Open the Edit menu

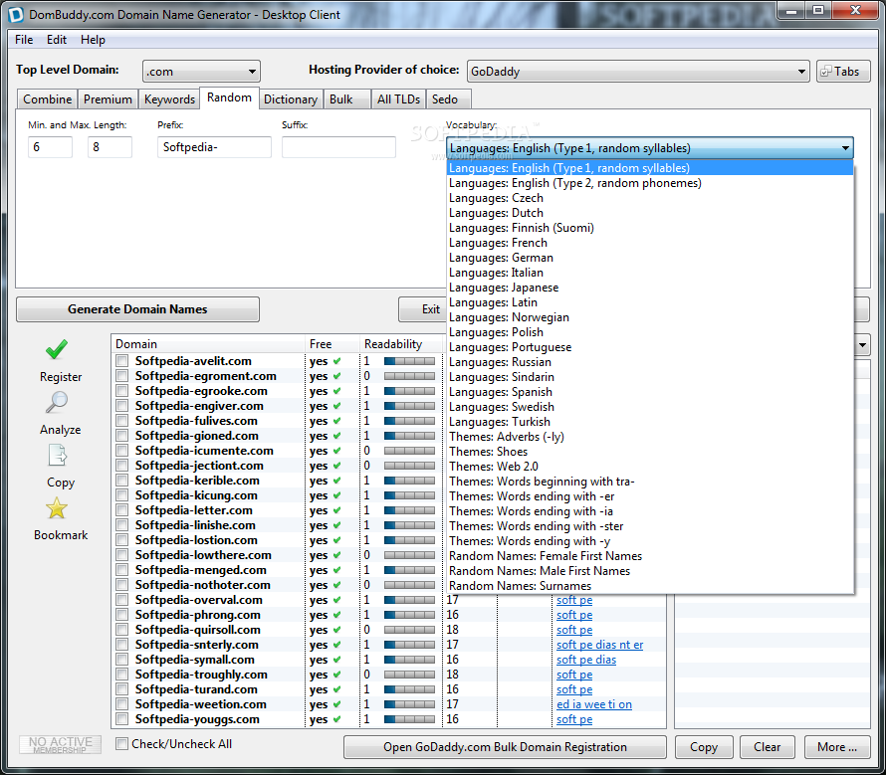tap(57, 40)
